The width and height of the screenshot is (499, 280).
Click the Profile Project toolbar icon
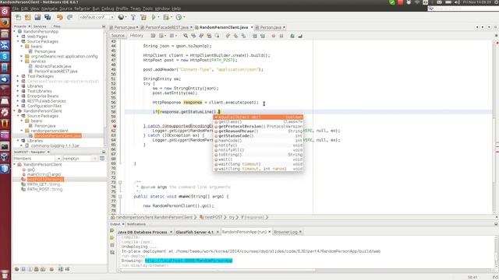(x=179, y=17)
